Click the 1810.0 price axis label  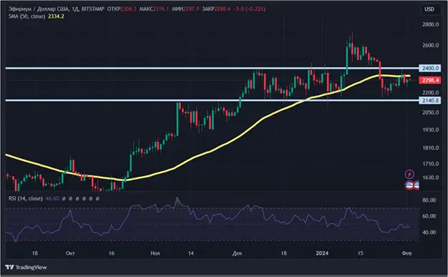431,147
